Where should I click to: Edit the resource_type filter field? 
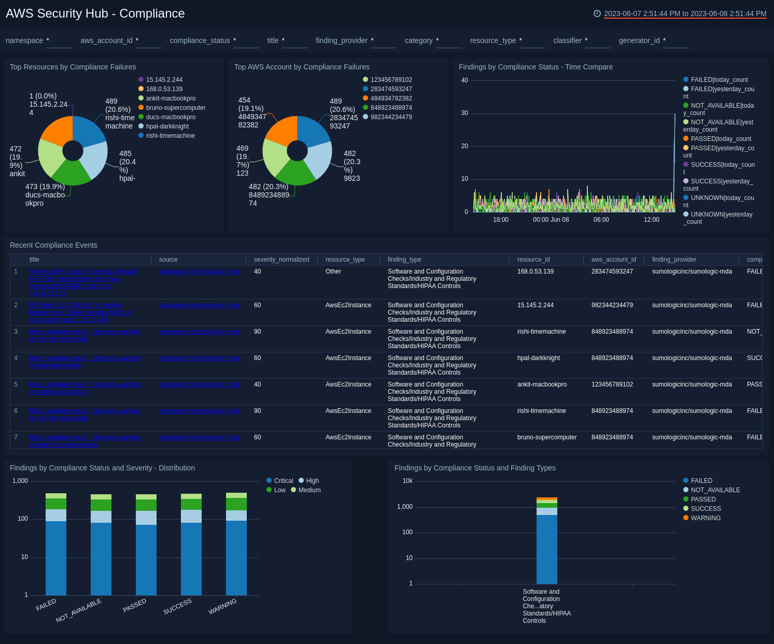tap(532, 40)
